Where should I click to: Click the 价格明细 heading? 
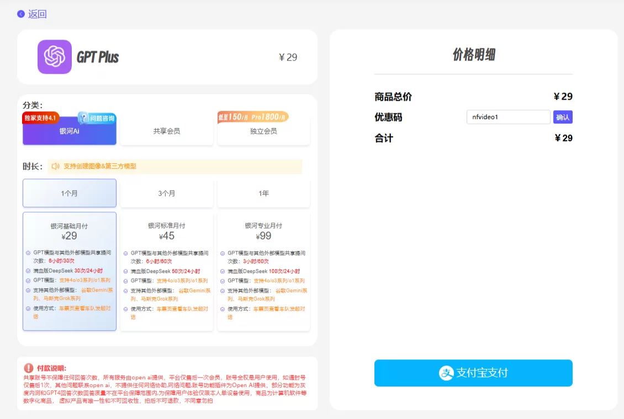(474, 55)
